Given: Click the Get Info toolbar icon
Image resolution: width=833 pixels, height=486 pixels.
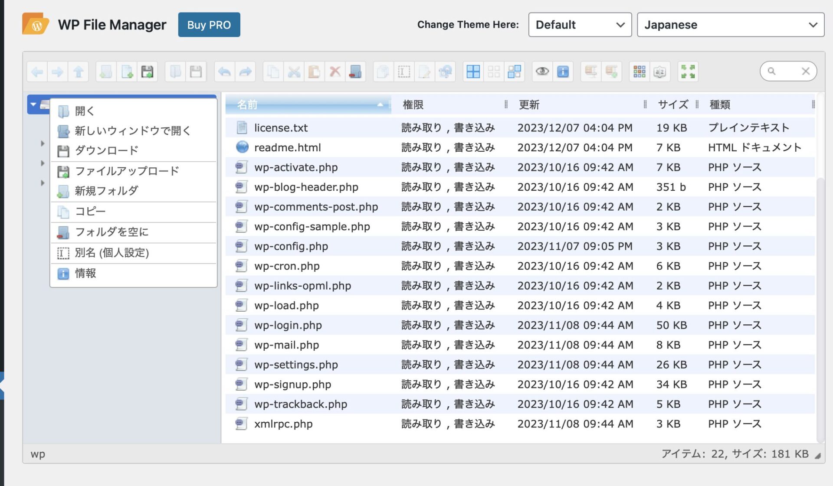Looking at the screenshot, I should [x=563, y=72].
